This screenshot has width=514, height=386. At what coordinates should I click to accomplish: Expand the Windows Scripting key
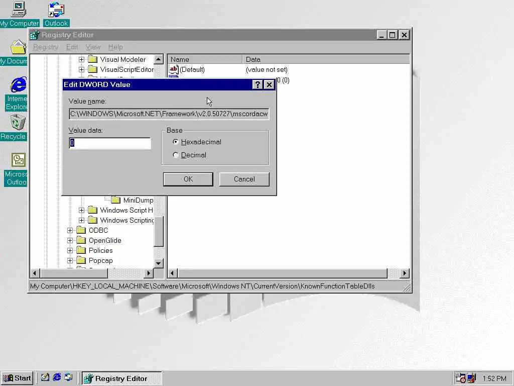(82, 220)
